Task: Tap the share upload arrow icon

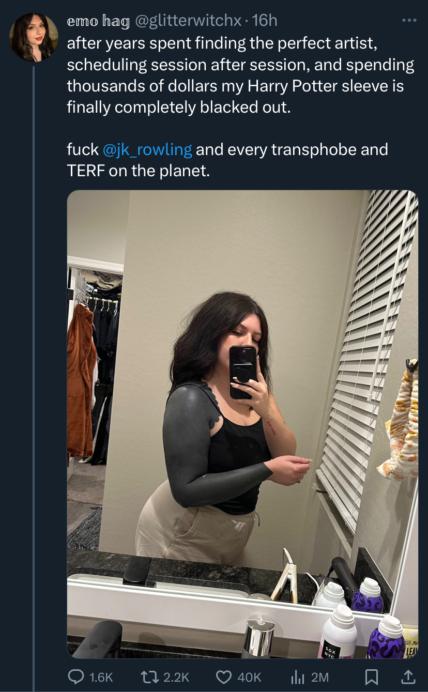Action: point(408,676)
